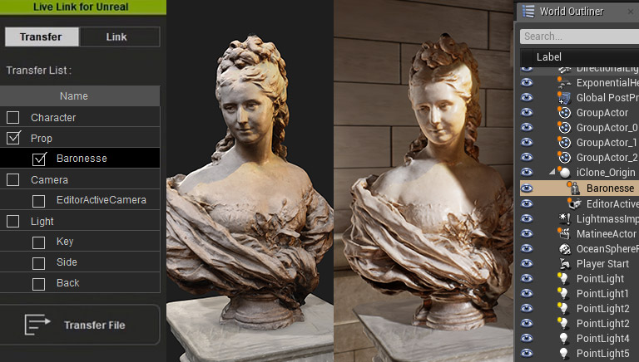Collapse the iClone_Origin tree node arrow
The image size is (639, 362).
tap(552, 172)
